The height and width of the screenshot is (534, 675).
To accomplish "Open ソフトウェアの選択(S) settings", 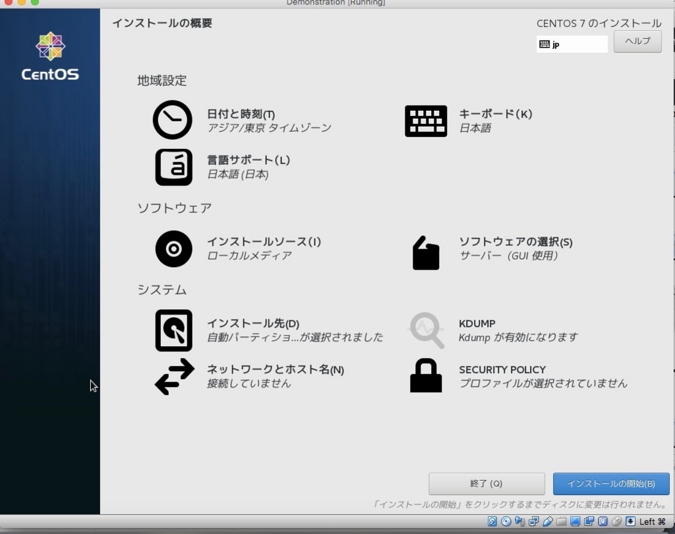I will click(515, 241).
